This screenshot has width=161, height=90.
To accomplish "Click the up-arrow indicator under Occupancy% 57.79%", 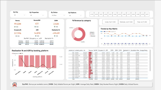I will click(x=16, y=36).
